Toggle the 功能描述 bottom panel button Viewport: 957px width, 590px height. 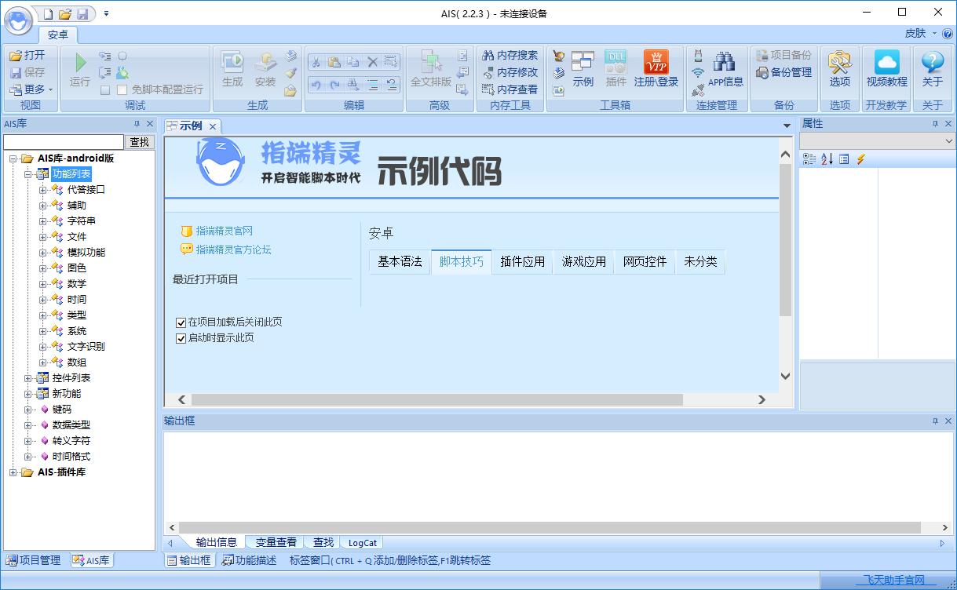[249, 560]
